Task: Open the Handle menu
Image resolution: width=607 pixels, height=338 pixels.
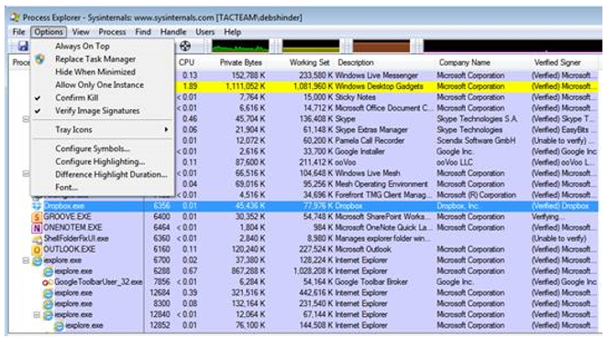Action: point(173,32)
